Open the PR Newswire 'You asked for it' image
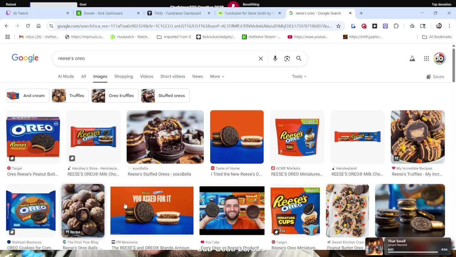This screenshot has width=456, height=257. pyautogui.click(x=152, y=211)
